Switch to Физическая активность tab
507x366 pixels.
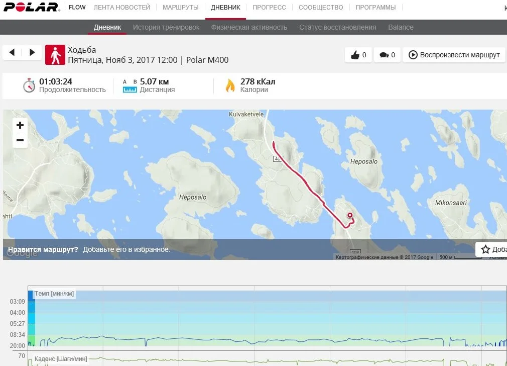coord(249,27)
